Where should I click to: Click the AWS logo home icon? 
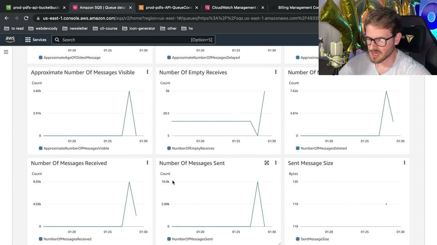click(x=10, y=39)
